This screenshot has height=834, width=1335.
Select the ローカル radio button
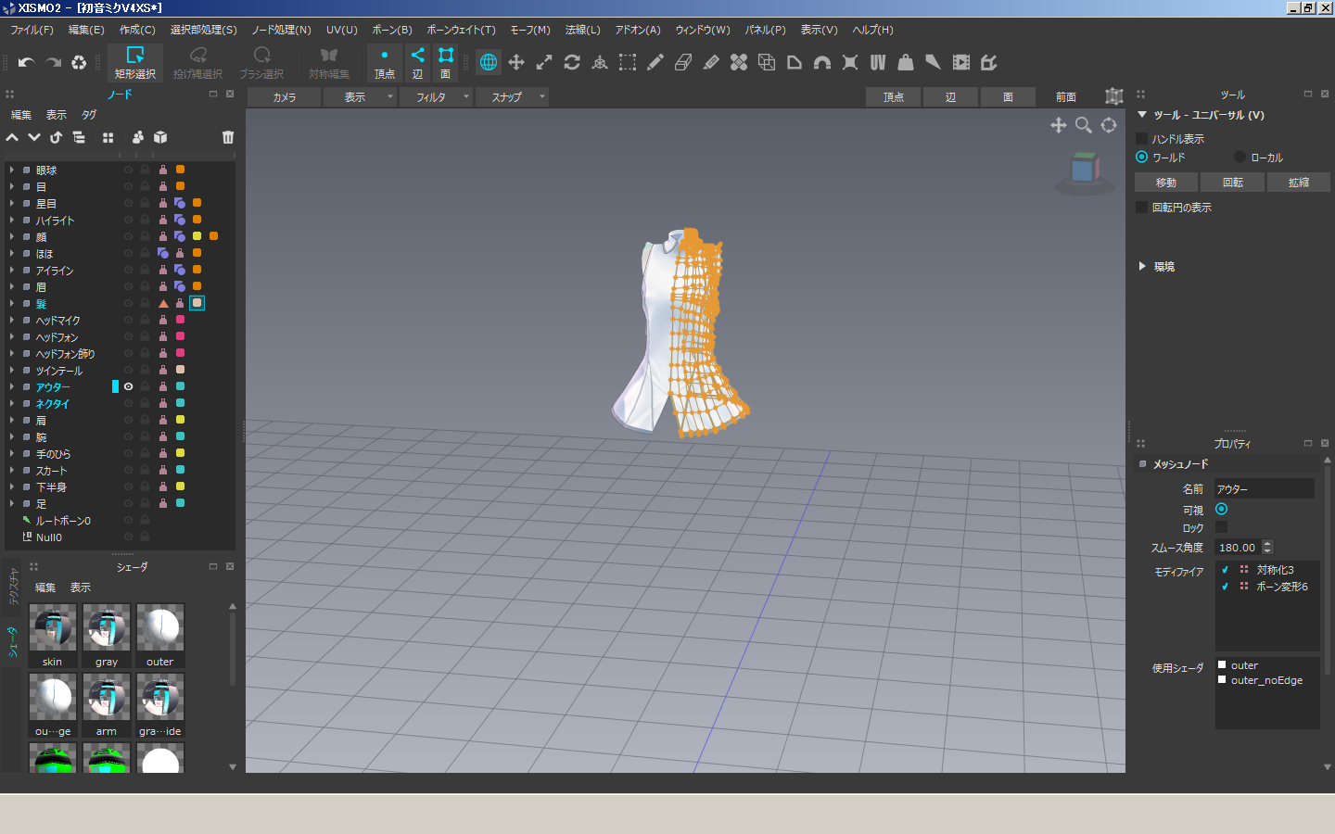click(x=1240, y=157)
